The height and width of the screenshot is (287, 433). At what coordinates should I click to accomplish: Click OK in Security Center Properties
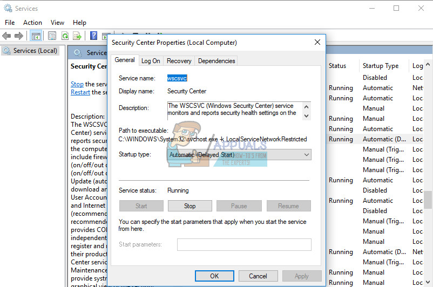(x=214, y=276)
